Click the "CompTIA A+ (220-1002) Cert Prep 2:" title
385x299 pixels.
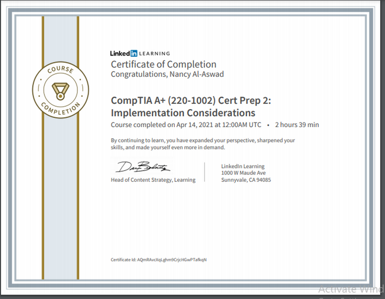pyautogui.click(x=191, y=101)
